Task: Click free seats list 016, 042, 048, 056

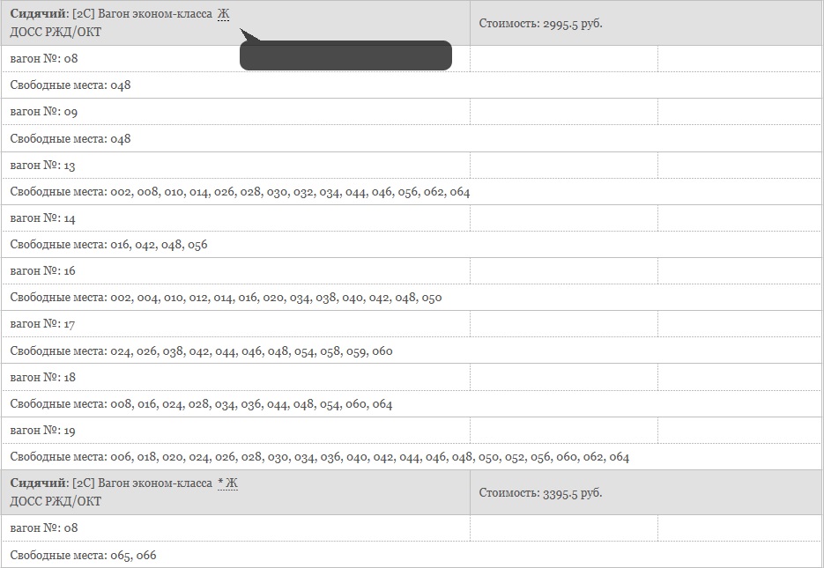Action: click(x=412, y=245)
